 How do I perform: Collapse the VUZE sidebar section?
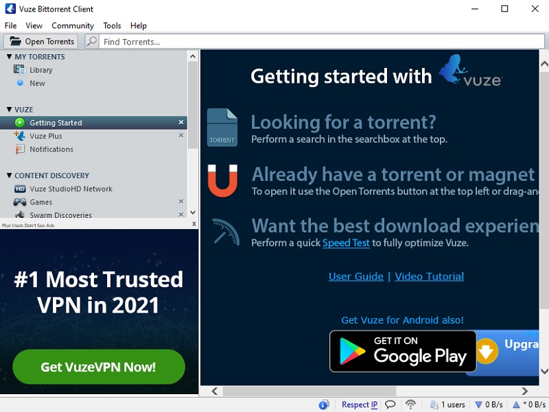pyautogui.click(x=9, y=110)
